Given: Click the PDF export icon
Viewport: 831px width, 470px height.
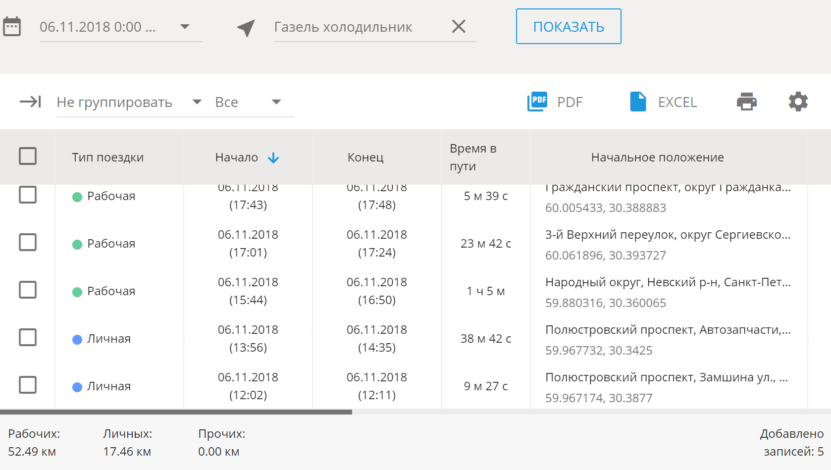Looking at the screenshot, I should click(x=537, y=102).
